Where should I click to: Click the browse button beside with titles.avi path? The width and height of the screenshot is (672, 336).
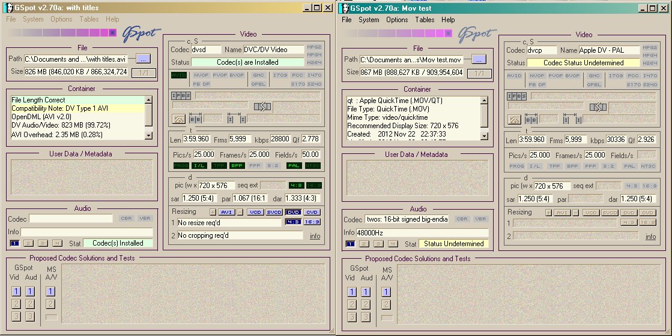[x=143, y=59]
